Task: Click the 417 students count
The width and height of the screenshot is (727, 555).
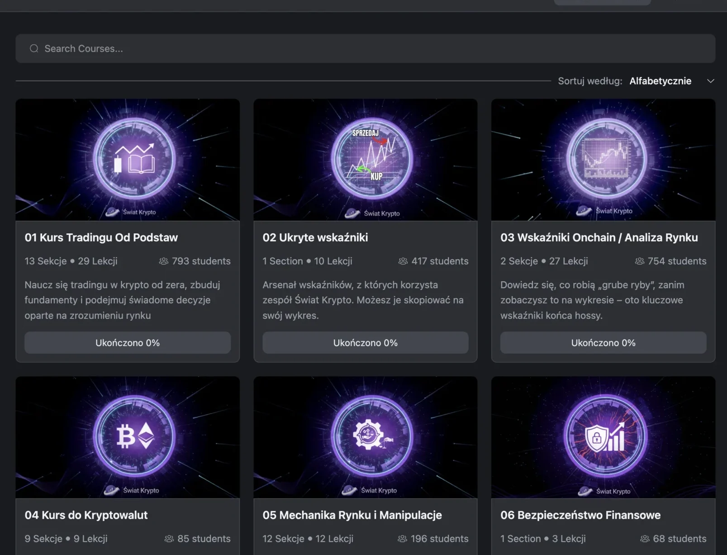Action: click(x=440, y=261)
